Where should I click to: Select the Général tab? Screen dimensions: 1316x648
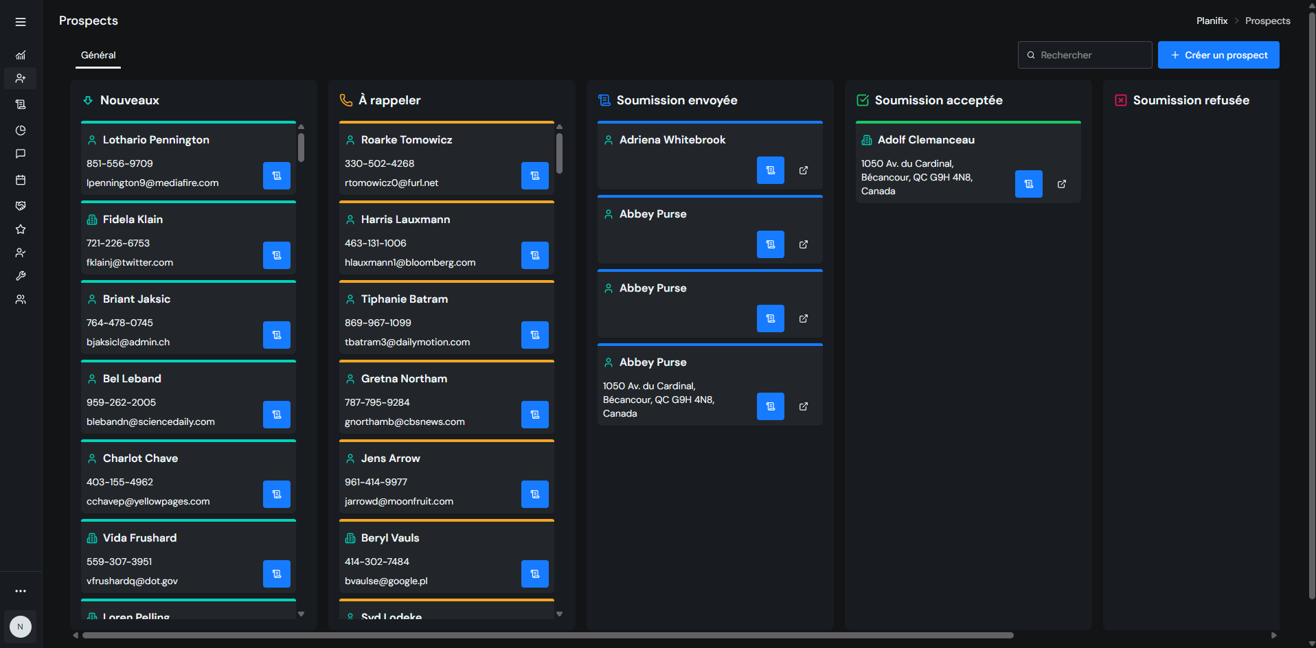click(x=98, y=55)
